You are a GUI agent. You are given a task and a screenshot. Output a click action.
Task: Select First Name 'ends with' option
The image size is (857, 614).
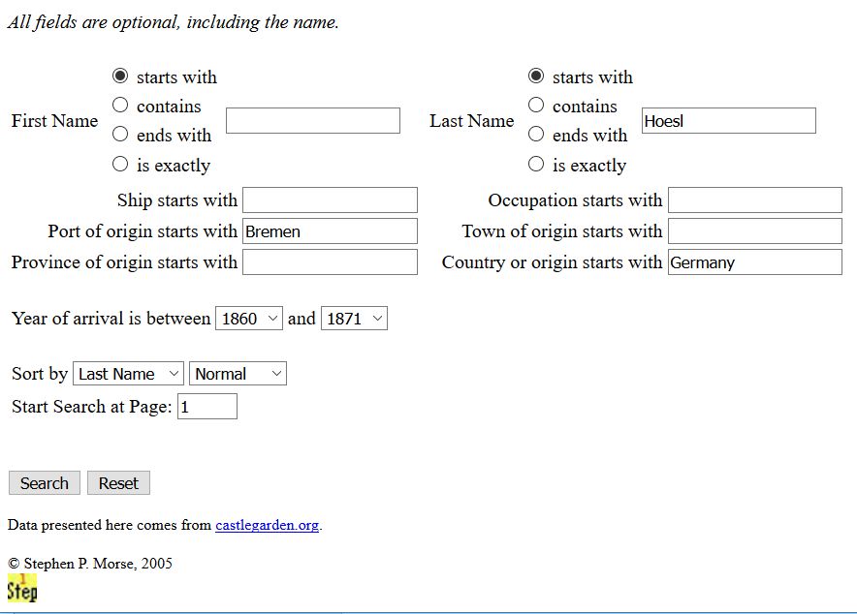[x=120, y=134]
